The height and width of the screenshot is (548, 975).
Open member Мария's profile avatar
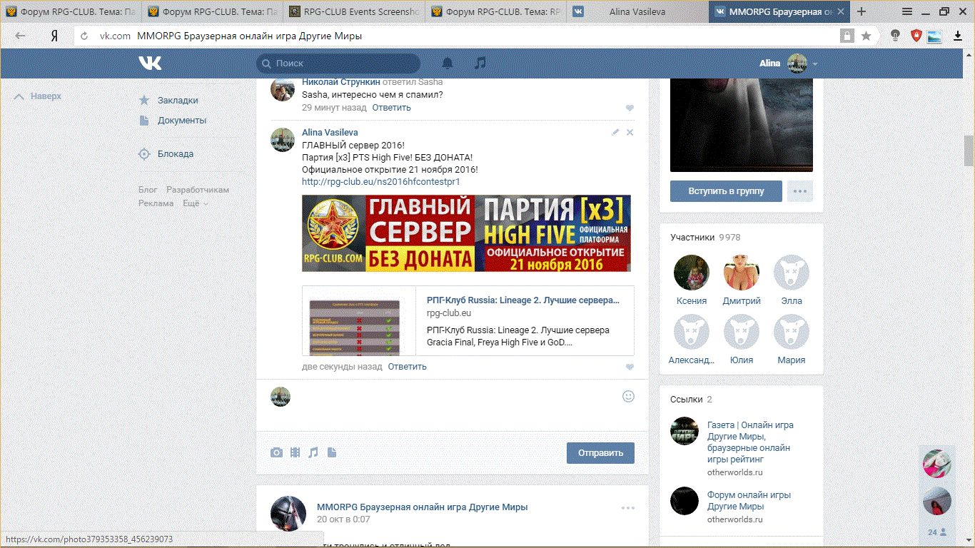tap(792, 332)
